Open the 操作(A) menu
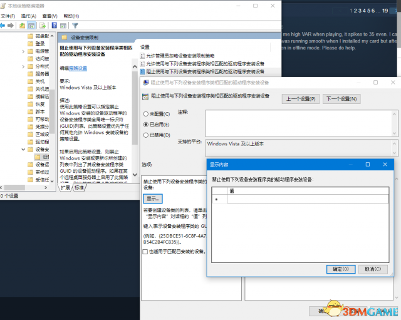The image size is (401, 320). click(x=29, y=16)
